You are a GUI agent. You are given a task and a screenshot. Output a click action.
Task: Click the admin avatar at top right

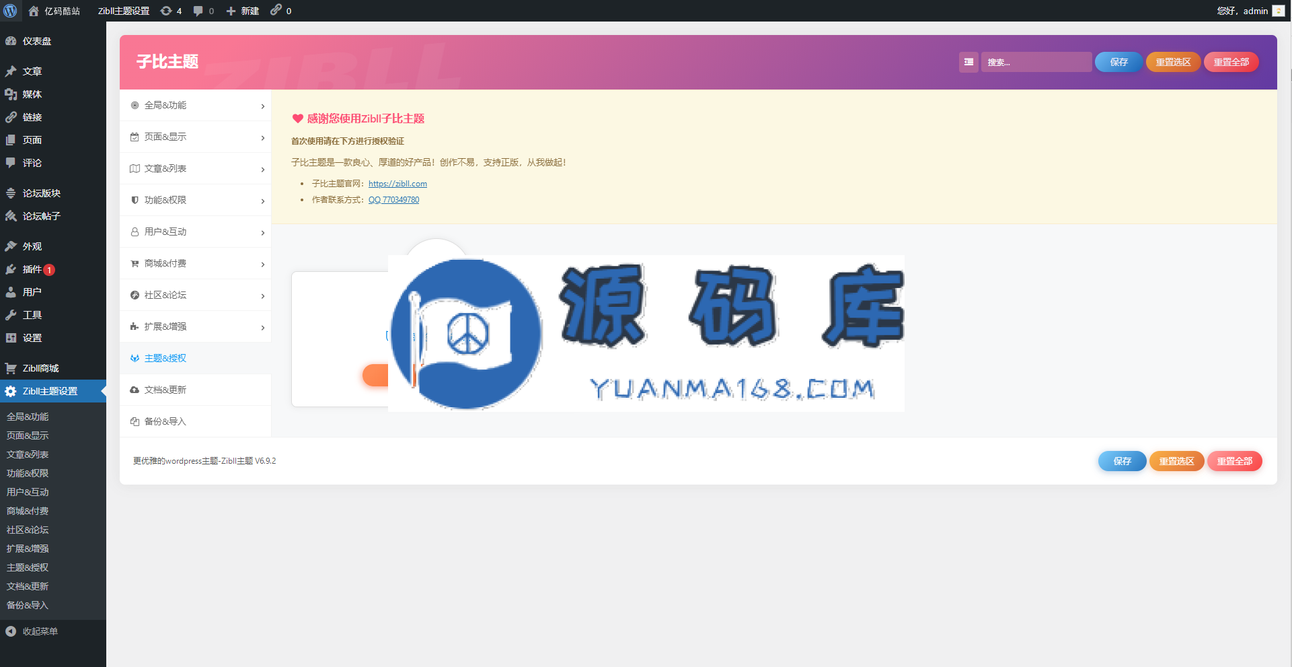[1279, 11]
